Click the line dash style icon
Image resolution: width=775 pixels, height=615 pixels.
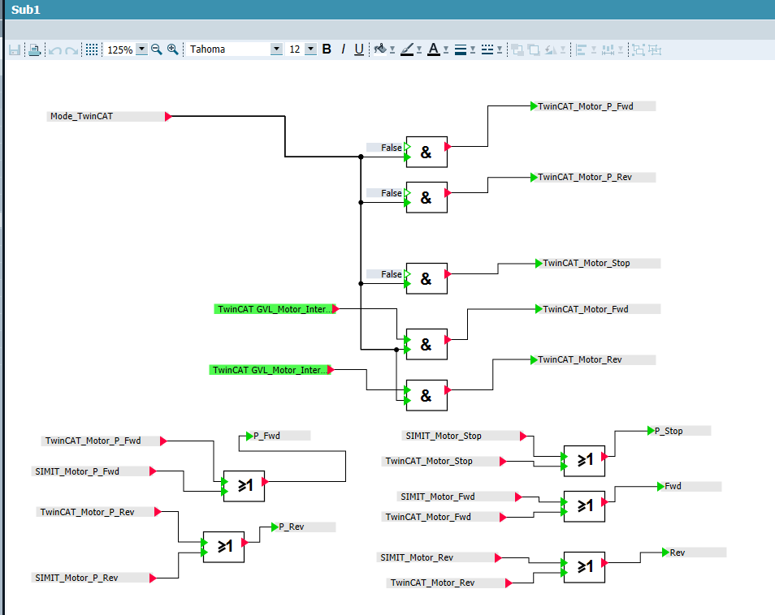(x=487, y=49)
